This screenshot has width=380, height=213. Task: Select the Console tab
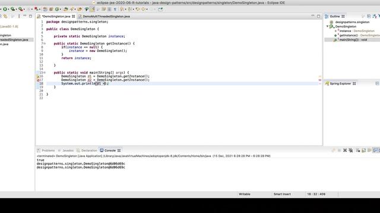coord(110,150)
